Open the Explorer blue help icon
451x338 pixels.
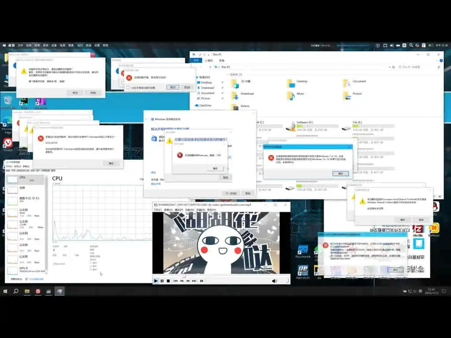tap(441, 60)
